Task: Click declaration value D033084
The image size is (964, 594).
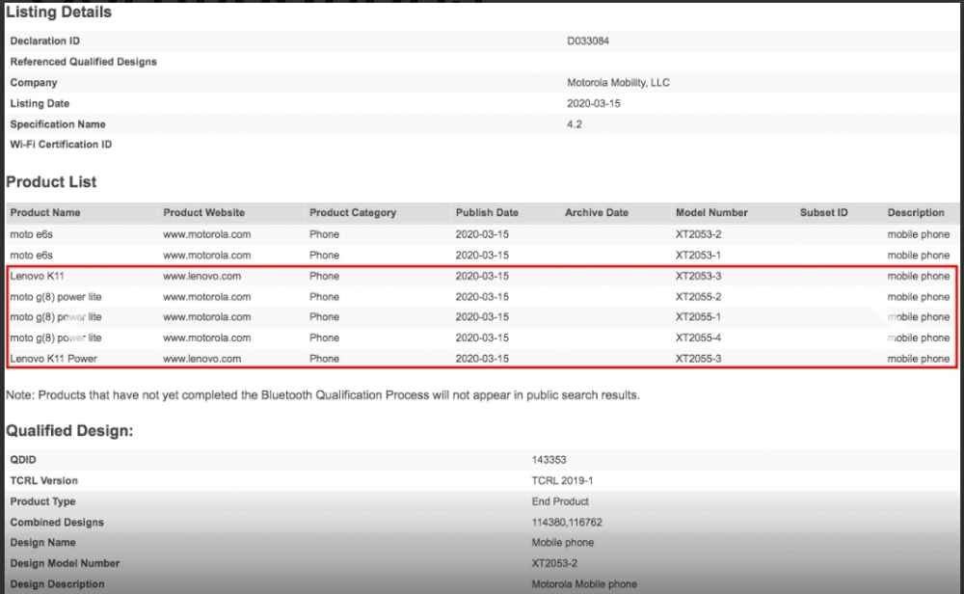Action: click(x=588, y=40)
